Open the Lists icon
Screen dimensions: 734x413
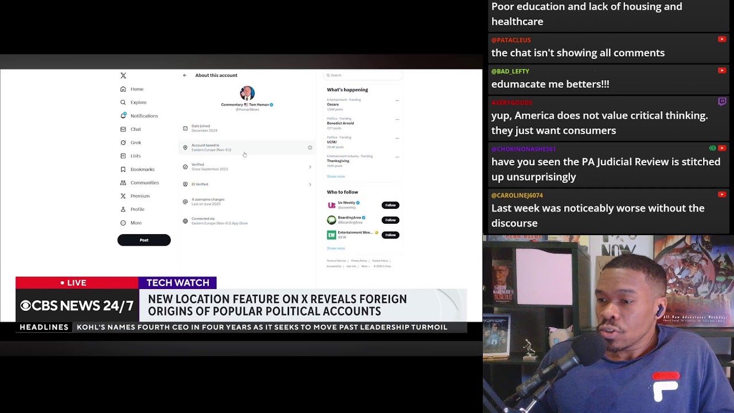123,155
